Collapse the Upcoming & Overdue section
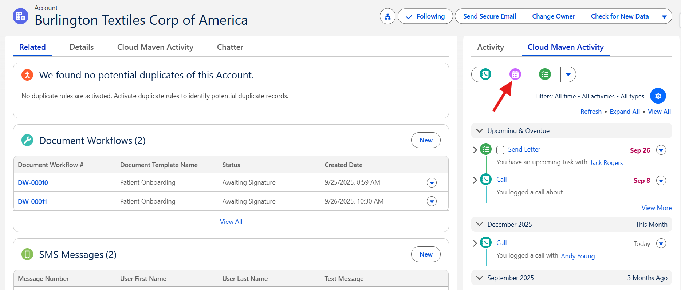The width and height of the screenshot is (681, 290). point(480,131)
